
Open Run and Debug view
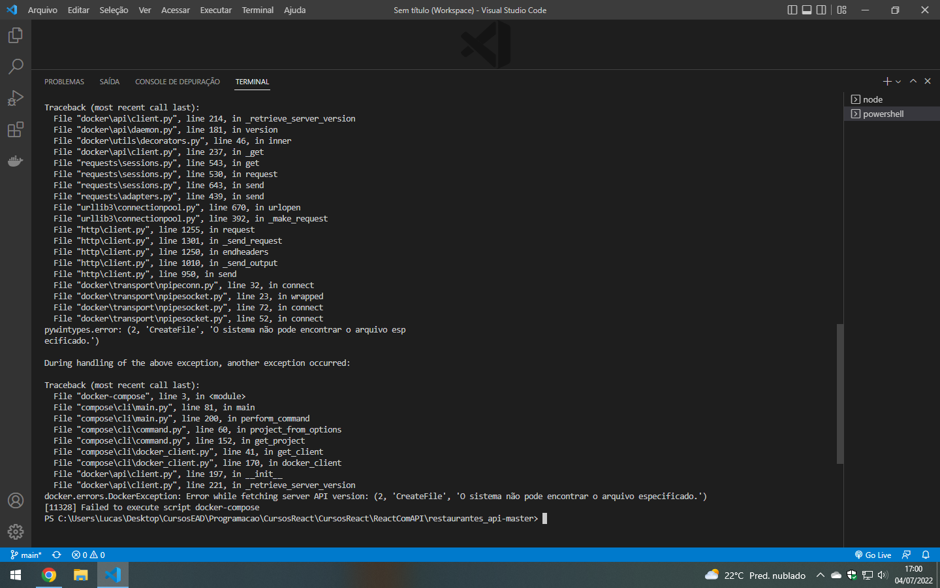[16, 98]
